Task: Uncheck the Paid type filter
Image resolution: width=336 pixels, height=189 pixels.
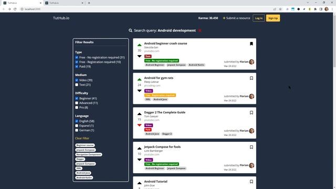Action: (x=77, y=67)
